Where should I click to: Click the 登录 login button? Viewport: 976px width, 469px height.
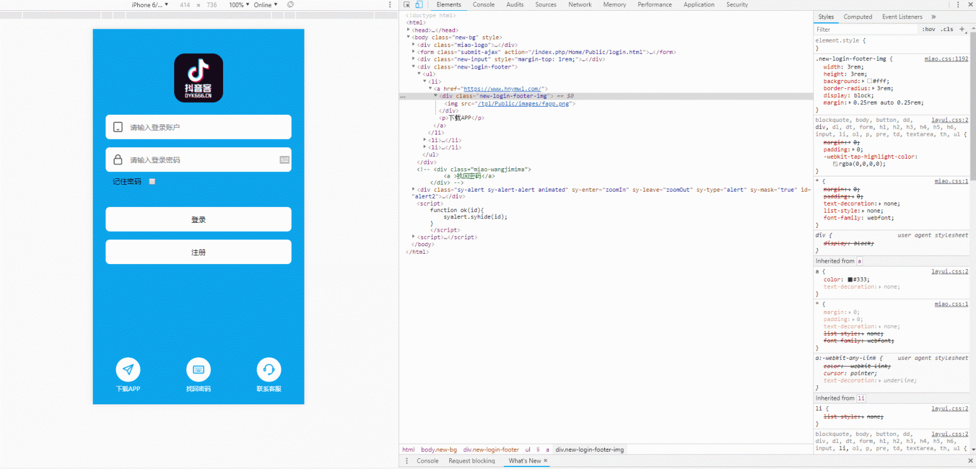[x=198, y=219]
